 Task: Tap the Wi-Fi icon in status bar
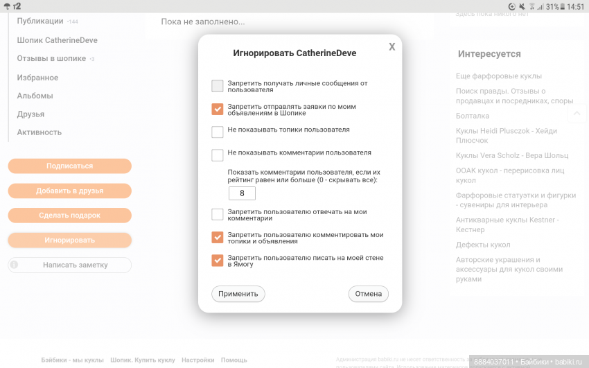pos(531,6)
